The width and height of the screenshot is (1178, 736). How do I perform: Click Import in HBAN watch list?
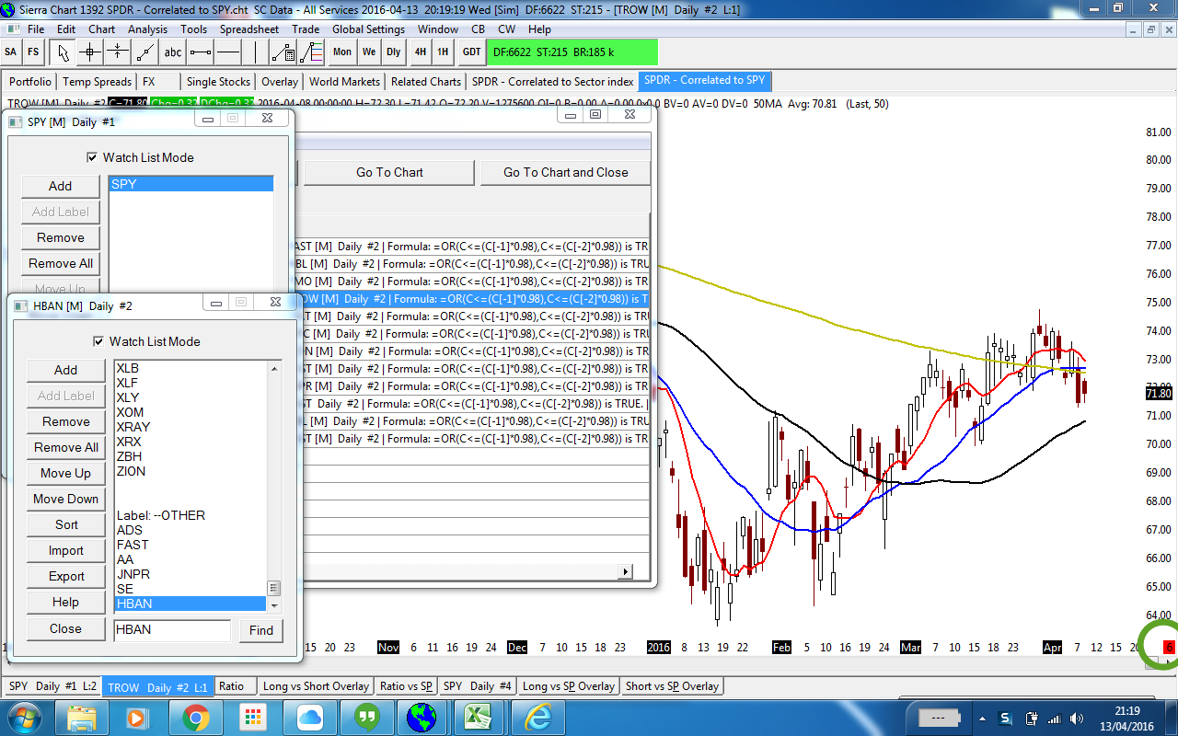click(66, 550)
